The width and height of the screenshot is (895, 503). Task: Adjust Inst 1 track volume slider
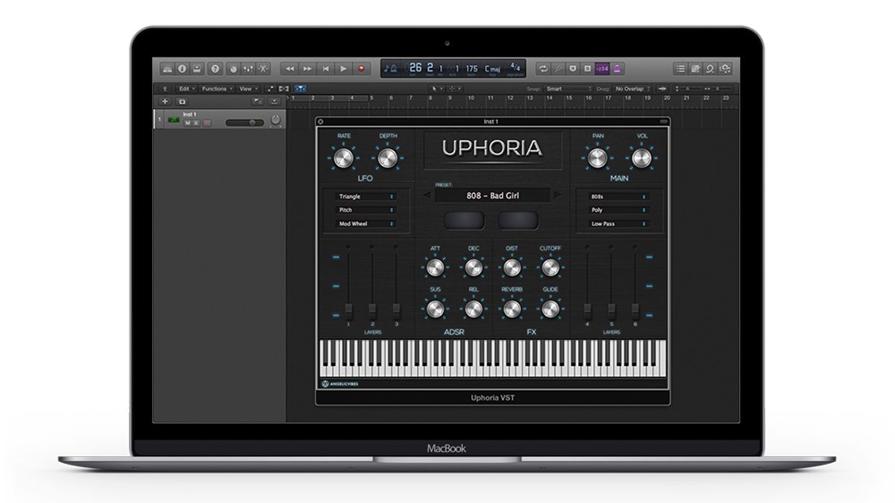coord(245,122)
